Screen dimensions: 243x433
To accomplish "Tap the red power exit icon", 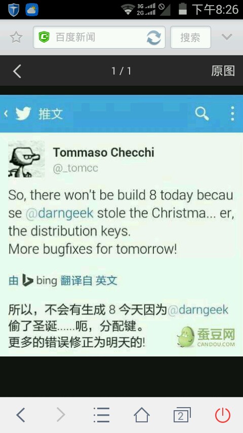I will pos(222,415).
